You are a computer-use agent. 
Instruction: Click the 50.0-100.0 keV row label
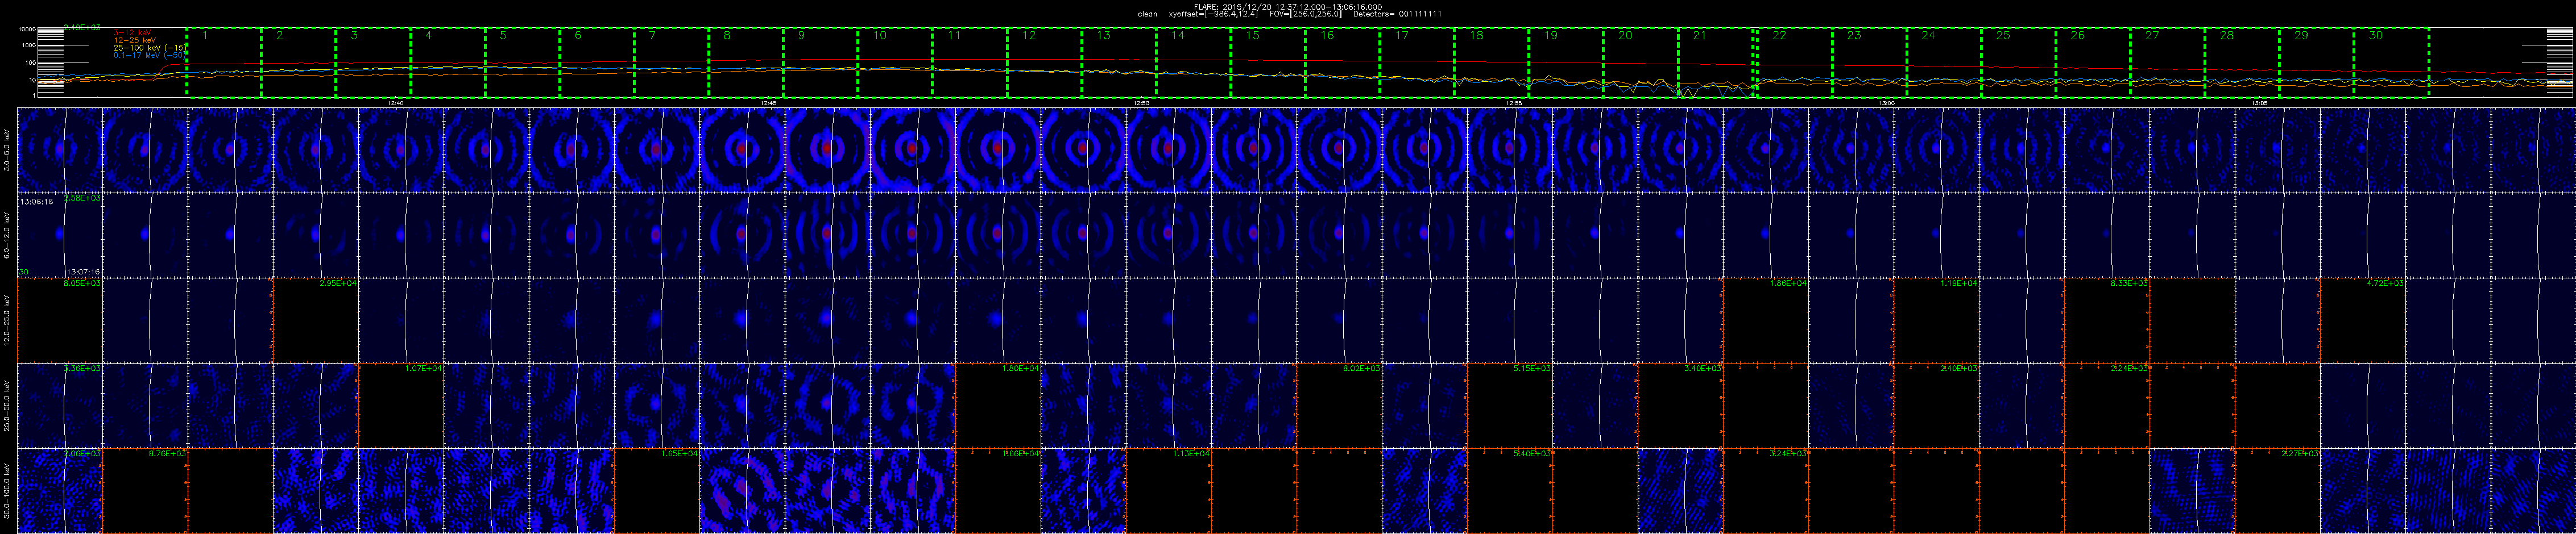point(8,490)
